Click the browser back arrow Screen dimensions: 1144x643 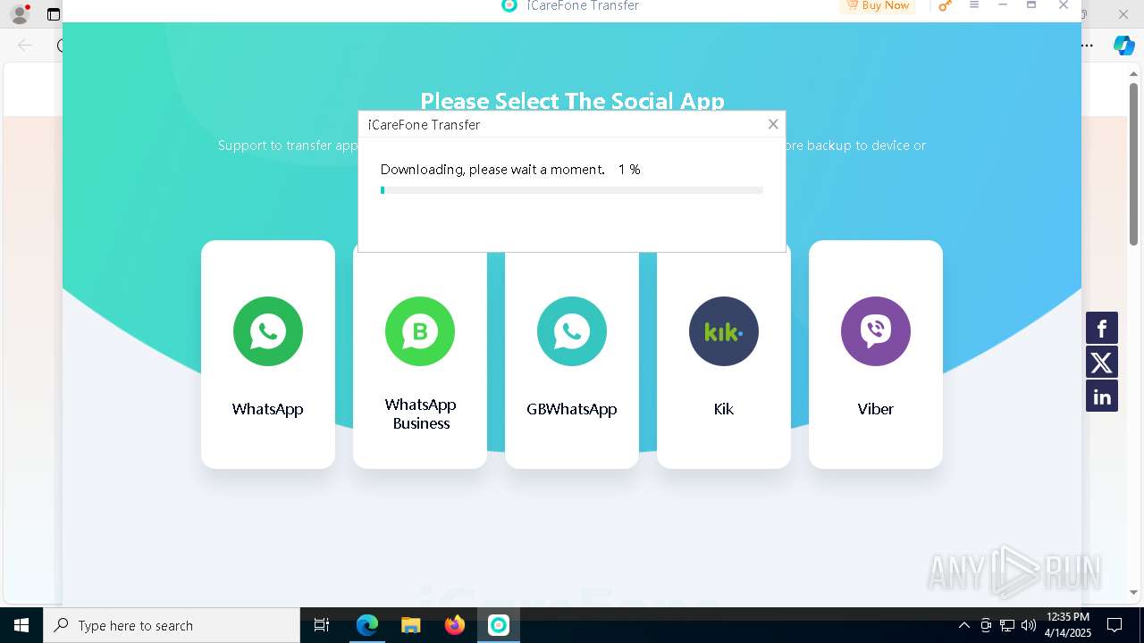25,46
